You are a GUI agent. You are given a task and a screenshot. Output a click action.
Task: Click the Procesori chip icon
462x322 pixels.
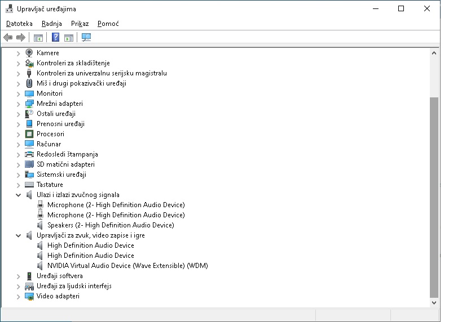click(29, 134)
